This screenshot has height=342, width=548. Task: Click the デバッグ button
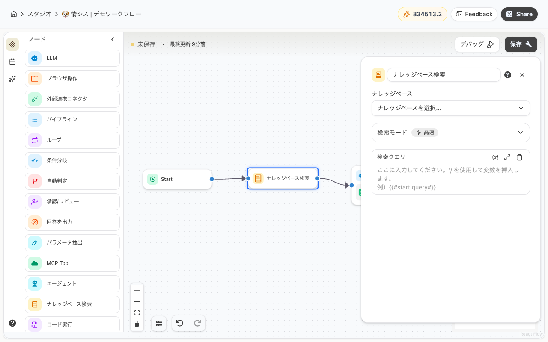[477, 44]
